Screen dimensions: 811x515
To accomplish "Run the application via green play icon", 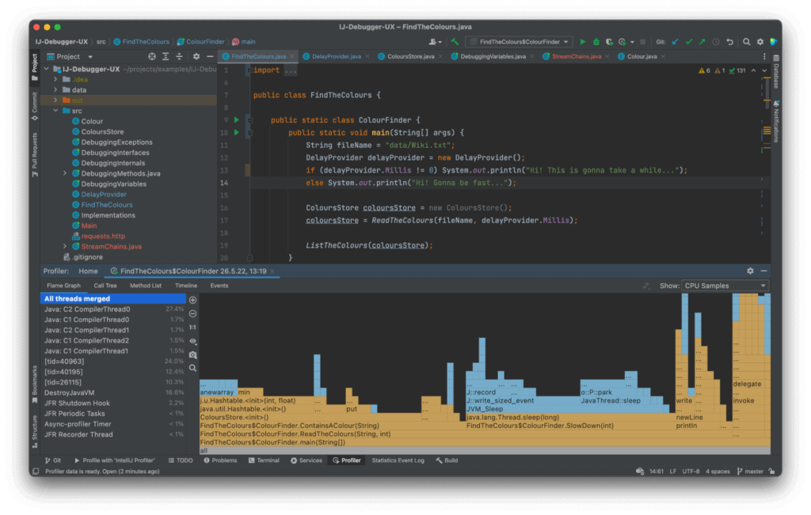I will [583, 41].
